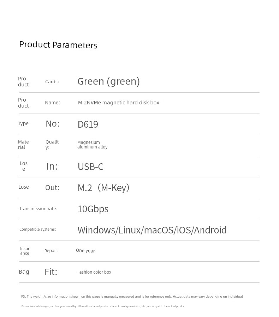Click the M.2 (M-Key) output value

coord(103,188)
